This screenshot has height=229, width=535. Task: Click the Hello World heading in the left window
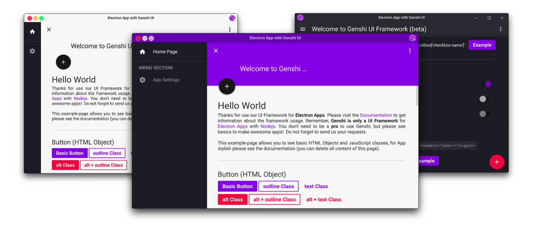tap(74, 80)
